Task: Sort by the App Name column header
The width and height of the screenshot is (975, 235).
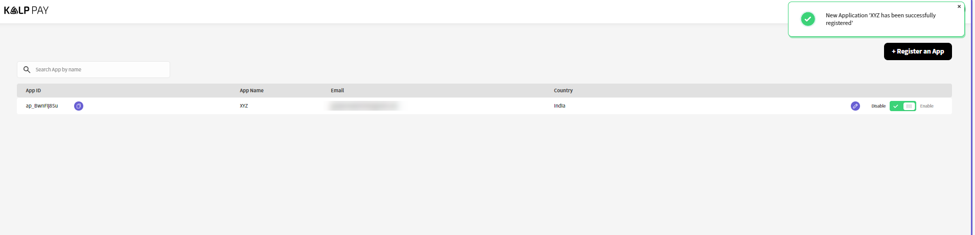Action: [251, 91]
